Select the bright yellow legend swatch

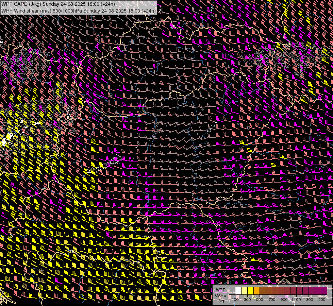pyautogui.click(x=251, y=291)
